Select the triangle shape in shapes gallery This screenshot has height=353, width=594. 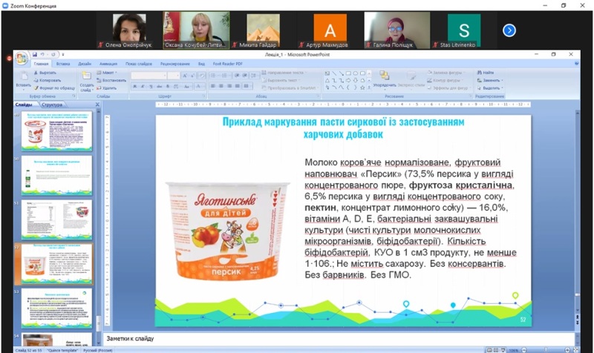pos(327,81)
